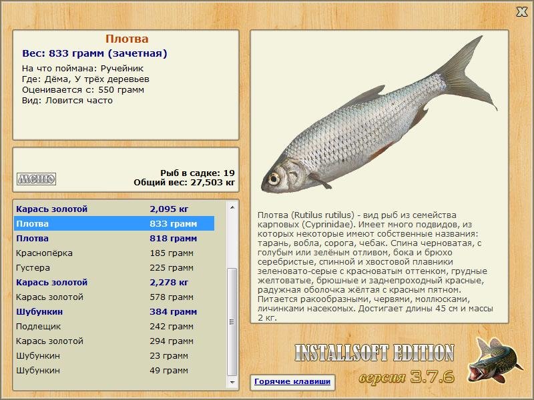The height and width of the screenshot is (400, 534).
Task: Select the Плотва 818 грамм row
Action: pyautogui.click(x=114, y=238)
